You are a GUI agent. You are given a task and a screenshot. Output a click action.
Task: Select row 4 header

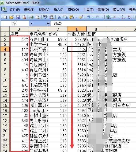[5, 49]
